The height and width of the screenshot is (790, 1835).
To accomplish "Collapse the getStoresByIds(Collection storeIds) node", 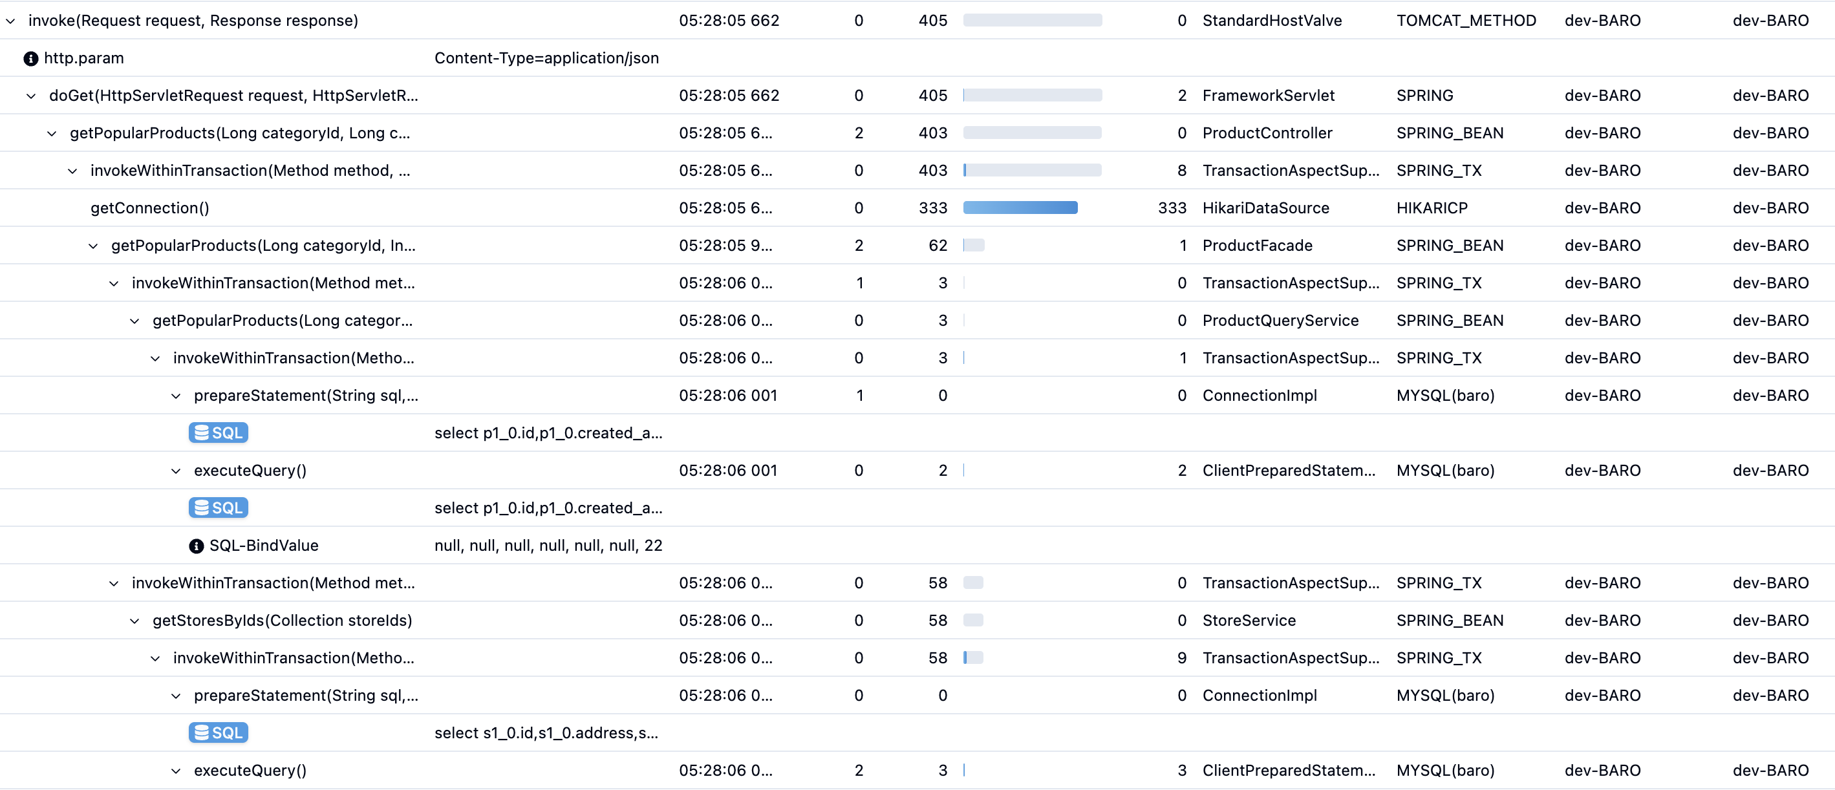I will (x=134, y=621).
